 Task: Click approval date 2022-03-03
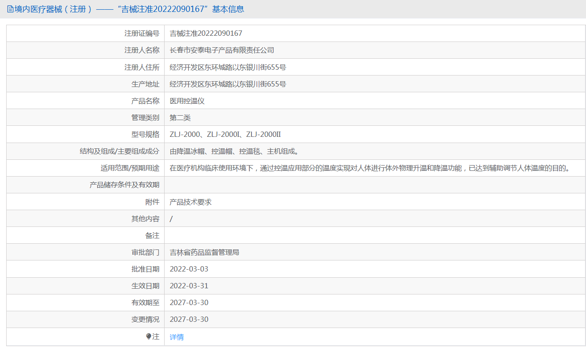click(x=189, y=269)
